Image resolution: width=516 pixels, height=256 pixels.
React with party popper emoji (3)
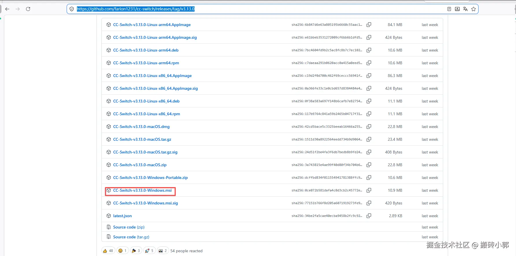pyautogui.click(x=136, y=251)
